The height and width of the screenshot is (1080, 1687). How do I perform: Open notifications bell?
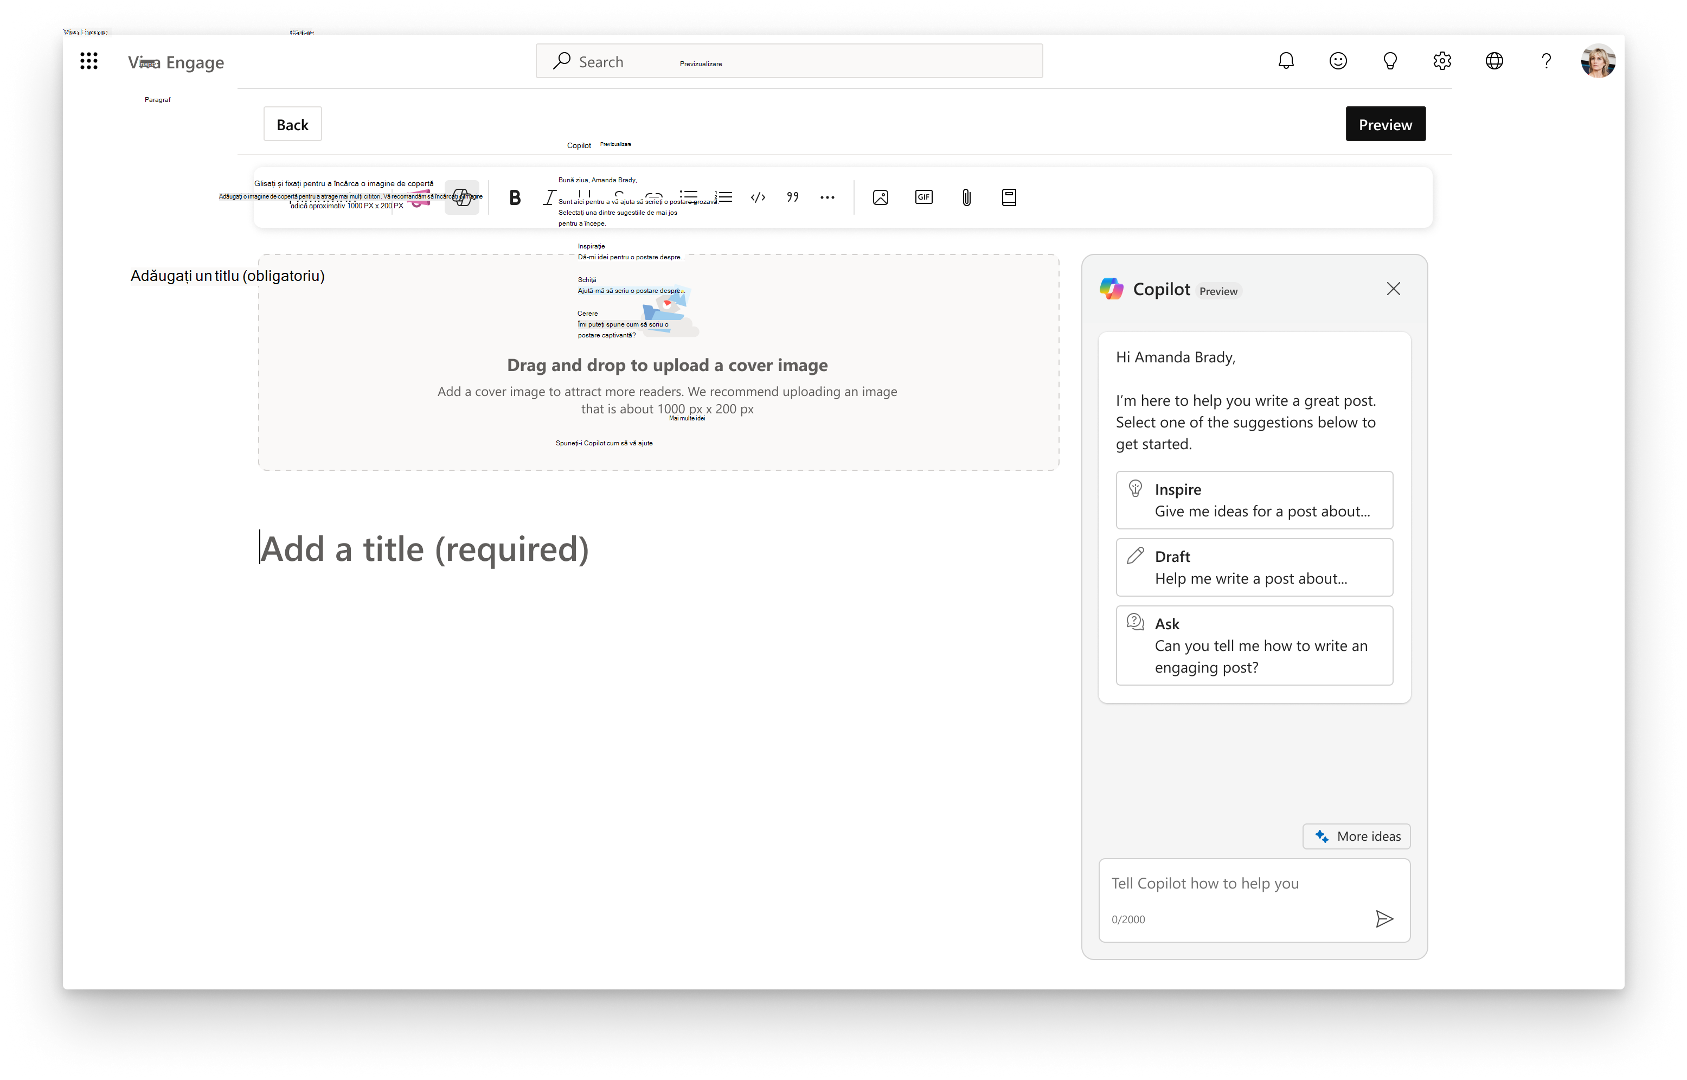coord(1285,61)
